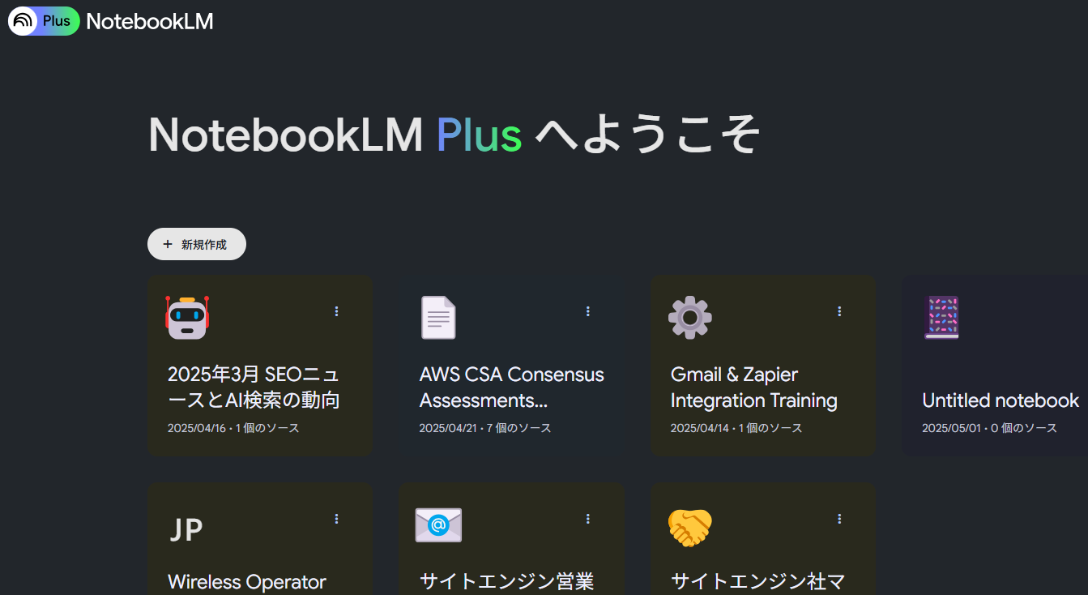Click the handshake icon on サイトエンジン社マ notebook
Screen dimensions: 1088x595
pos(690,527)
